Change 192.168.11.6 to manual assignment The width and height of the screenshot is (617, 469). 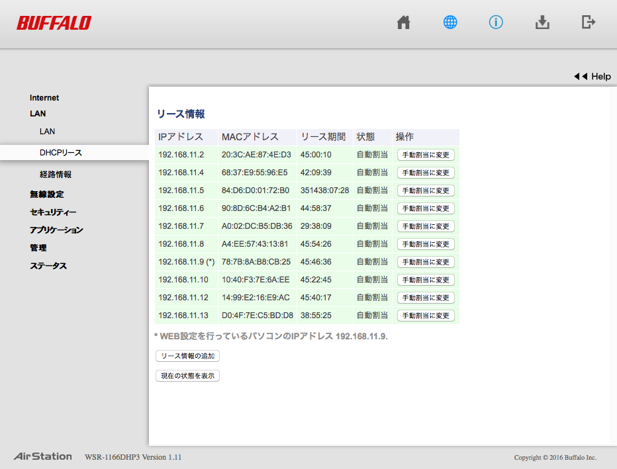coord(426,208)
